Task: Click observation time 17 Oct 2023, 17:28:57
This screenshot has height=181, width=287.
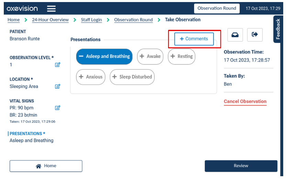Action: click(247, 60)
